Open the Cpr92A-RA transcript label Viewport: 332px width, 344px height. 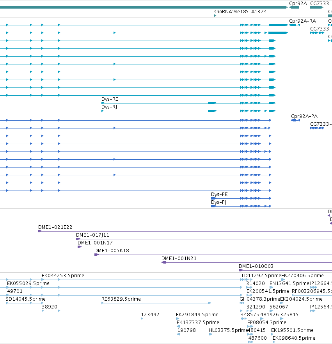pyautogui.click(x=302, y=21)
